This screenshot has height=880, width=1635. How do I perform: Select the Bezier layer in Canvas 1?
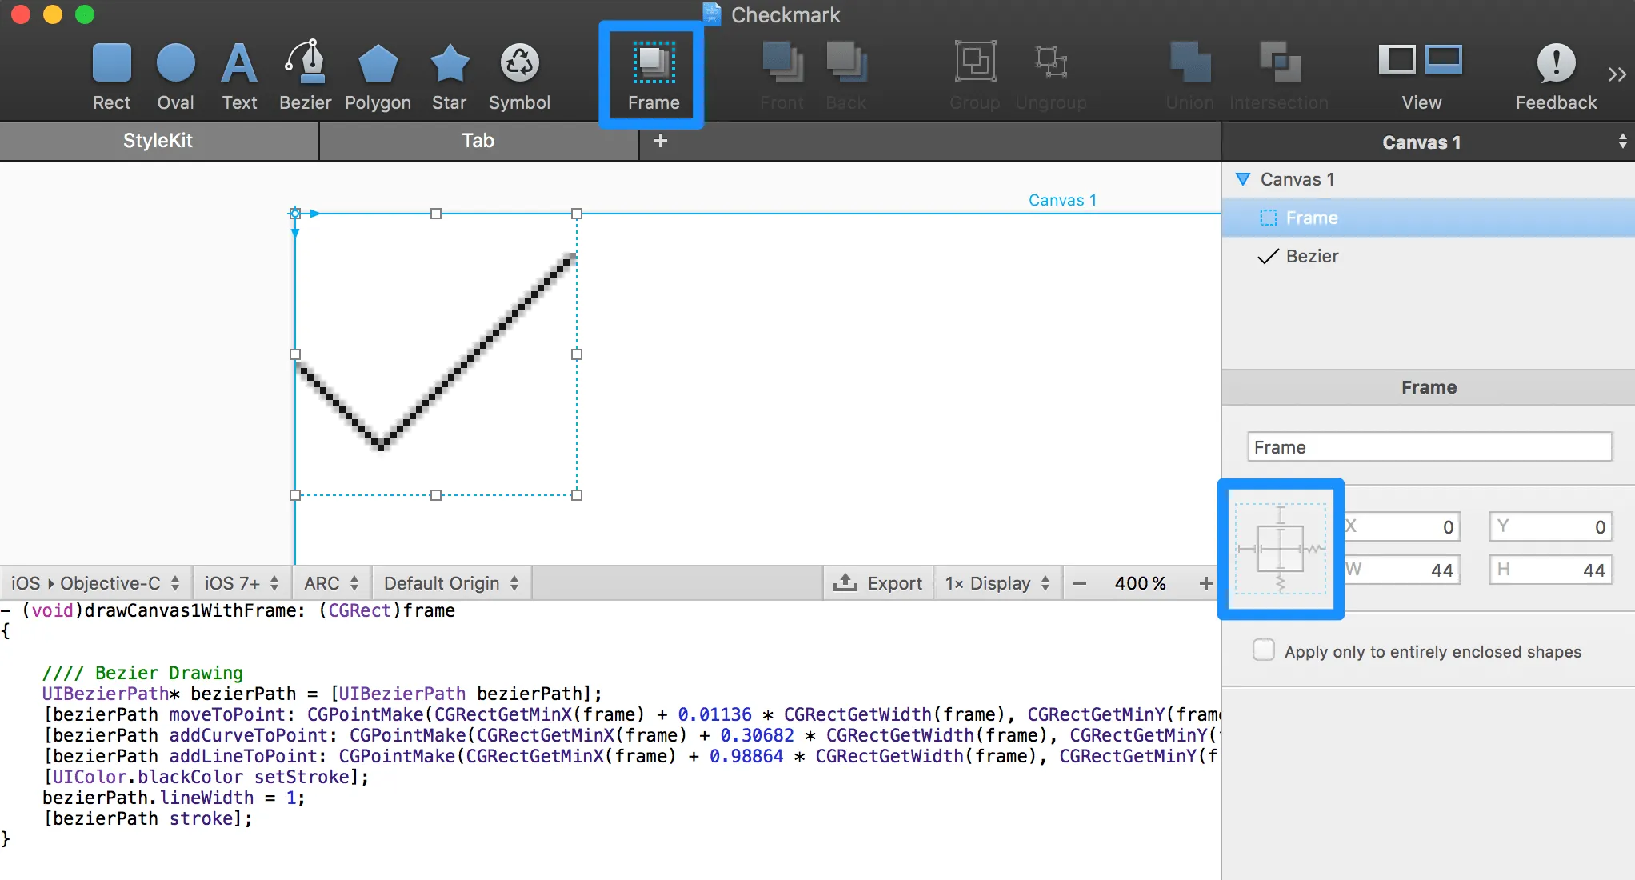pos(1312,256)
